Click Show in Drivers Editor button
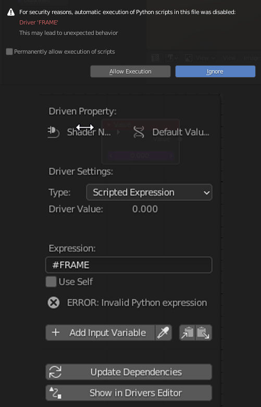The height and width of the screenshot is (407, 261). tap(129, 393)
